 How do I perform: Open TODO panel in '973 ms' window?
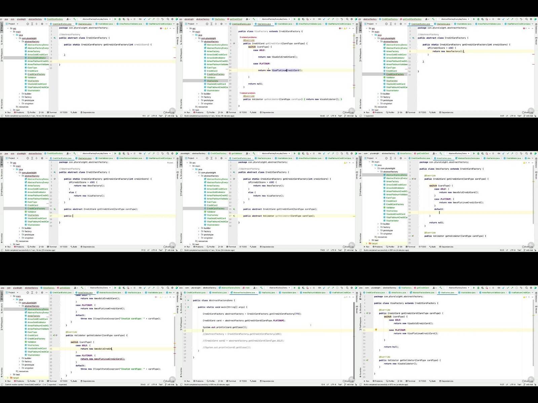pos(422,381)
